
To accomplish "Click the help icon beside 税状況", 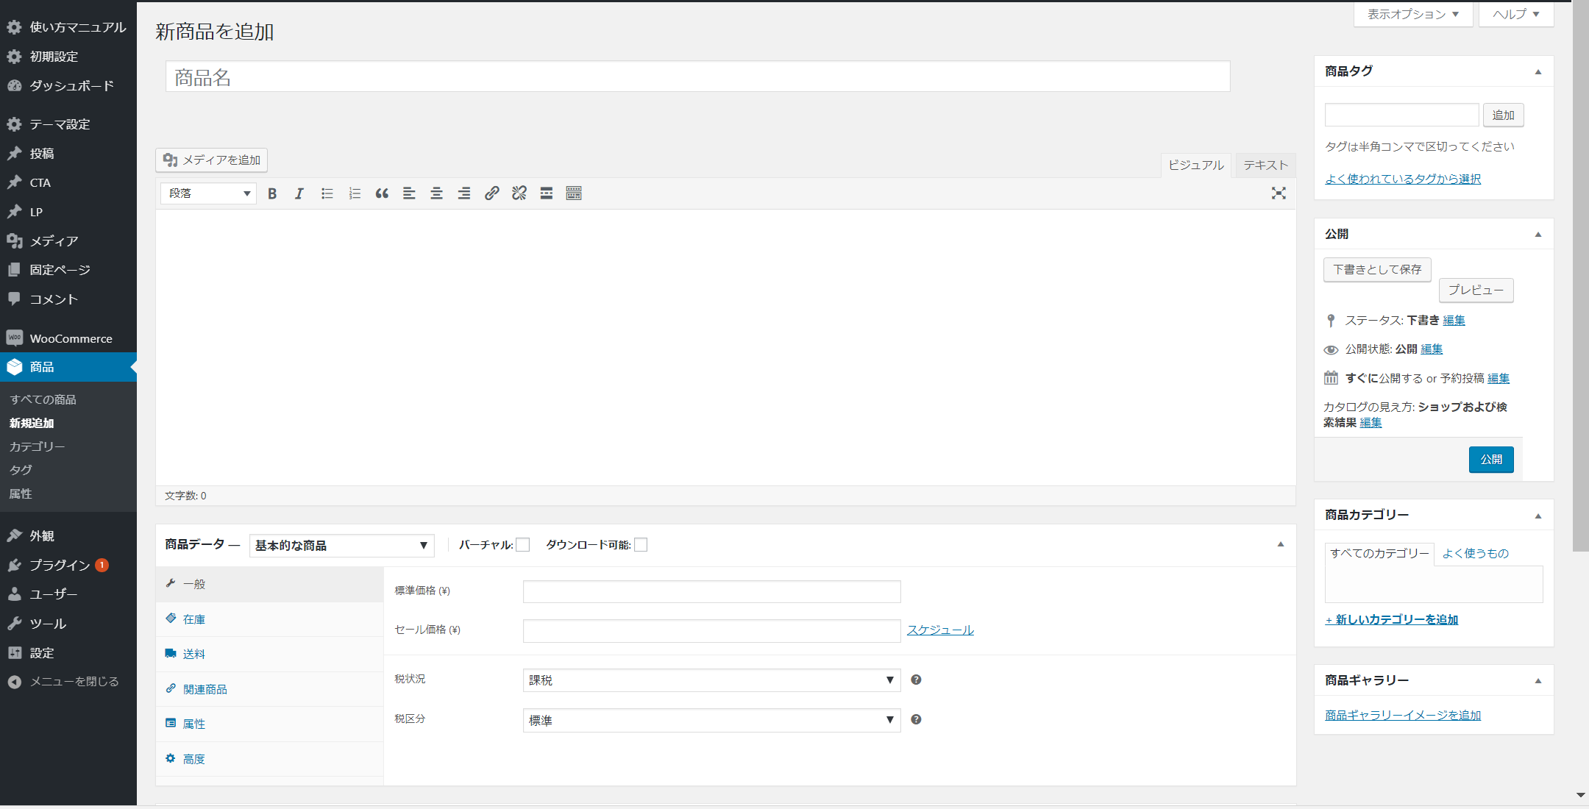I will pos(916,680).
